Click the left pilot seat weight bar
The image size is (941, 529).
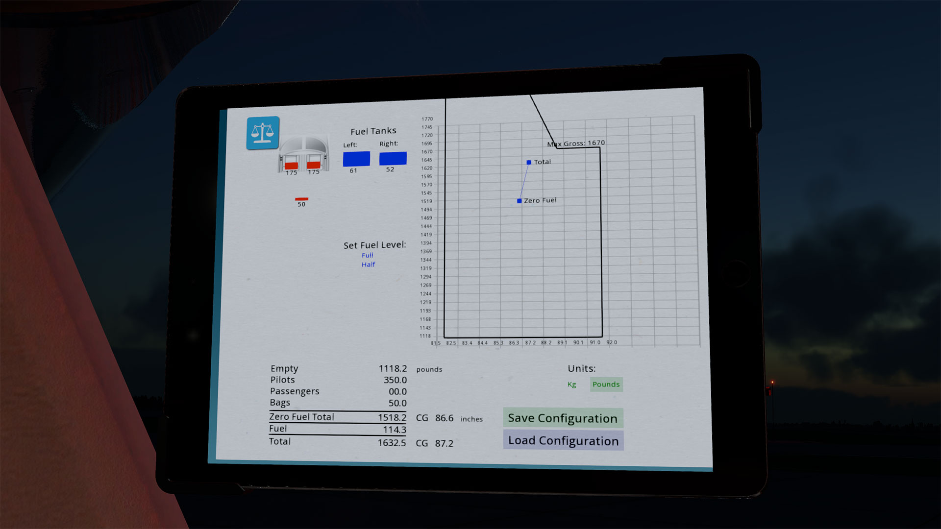coord(291,165)
